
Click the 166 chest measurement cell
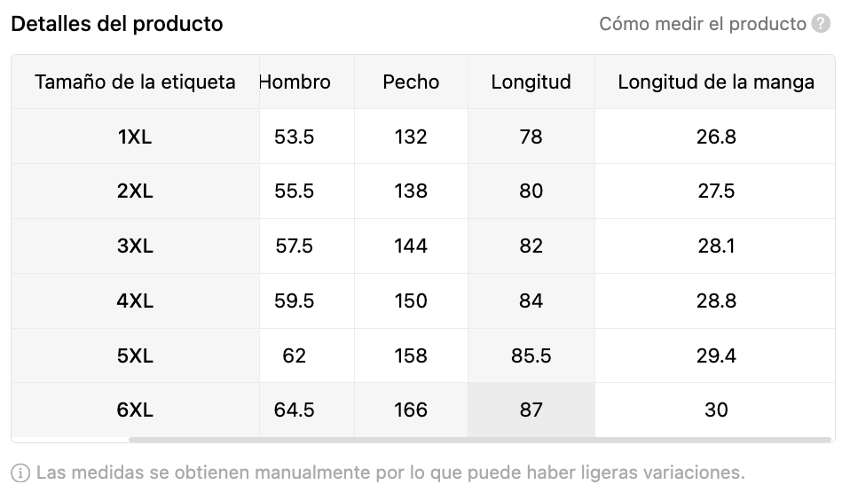click(411, 410)
